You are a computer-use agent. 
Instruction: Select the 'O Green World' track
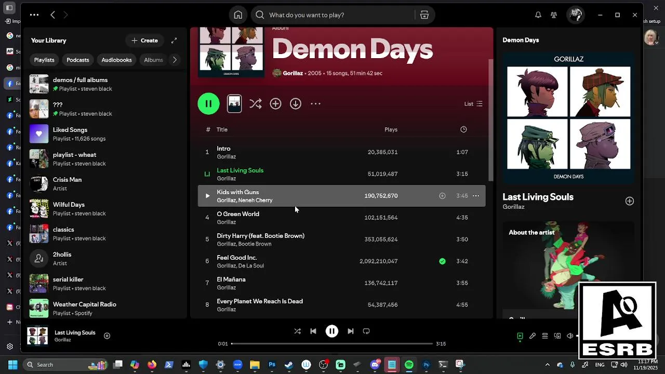click(x=341, y=218)
